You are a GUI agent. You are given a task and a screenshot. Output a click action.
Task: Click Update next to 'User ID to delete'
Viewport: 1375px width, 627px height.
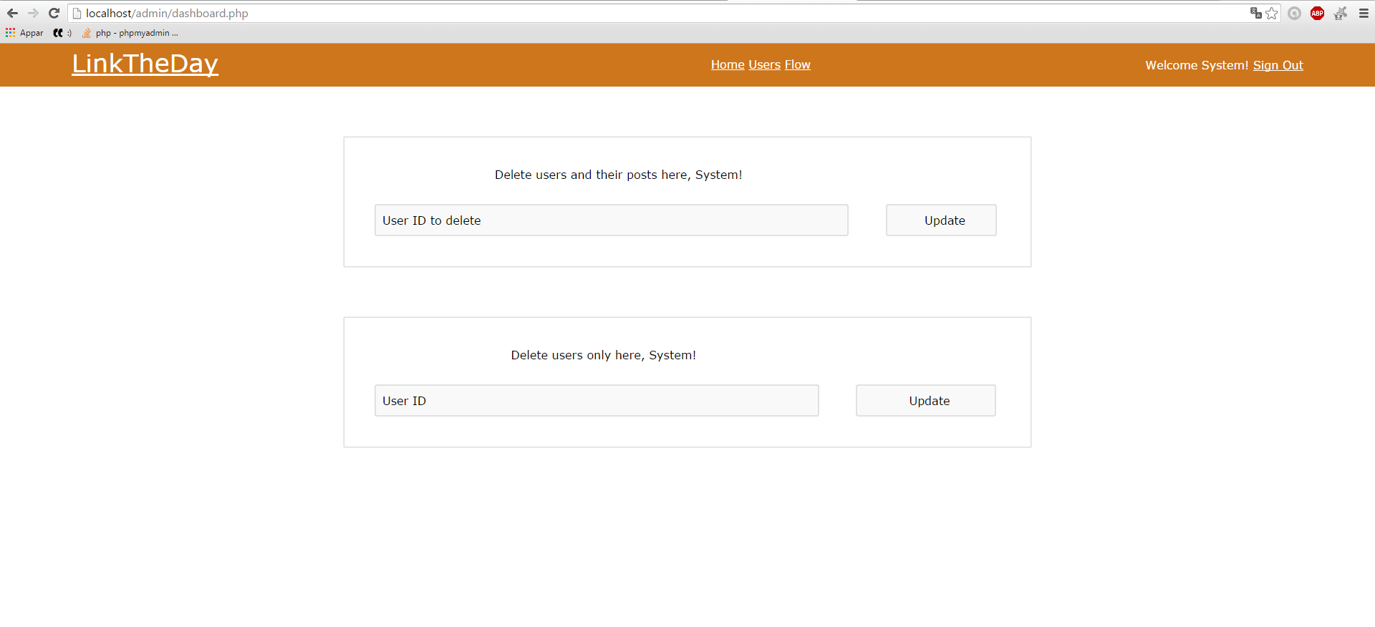tap(941, 220)
